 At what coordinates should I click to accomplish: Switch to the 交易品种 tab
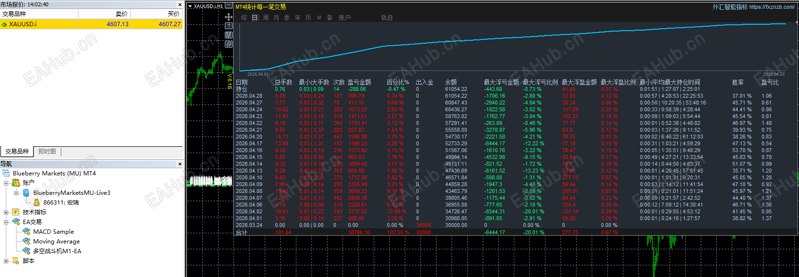(17, 152)
